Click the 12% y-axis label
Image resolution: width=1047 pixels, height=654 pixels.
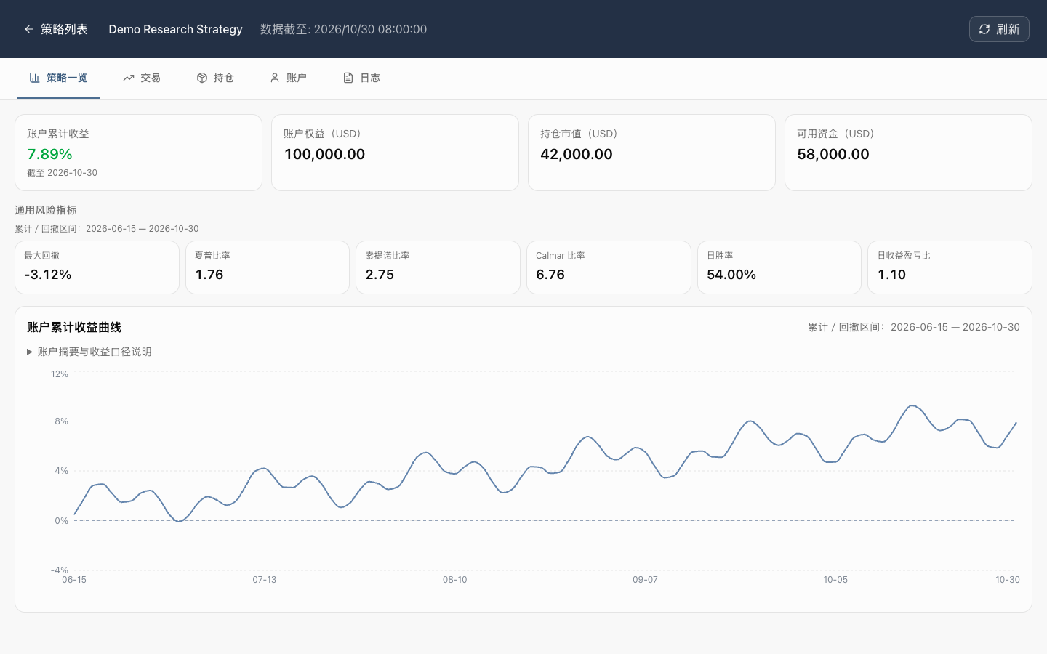point(60,374)
